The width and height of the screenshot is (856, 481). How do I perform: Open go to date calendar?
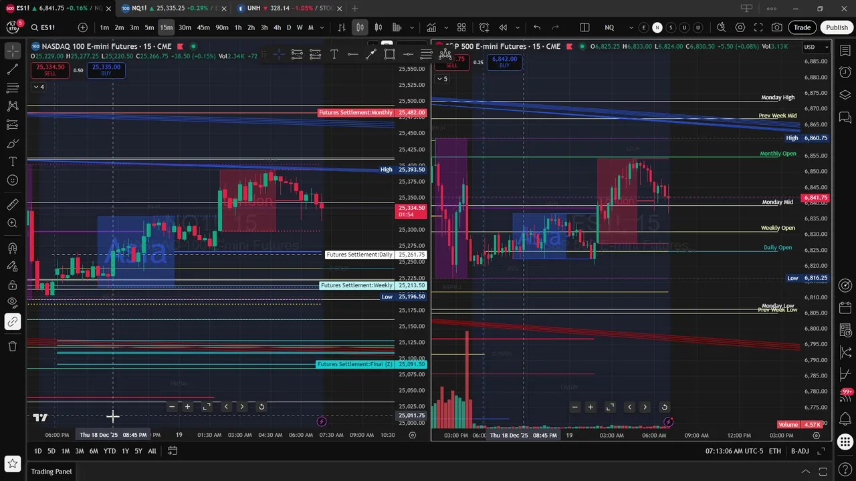pyautogui.click(x=173, y=451)
